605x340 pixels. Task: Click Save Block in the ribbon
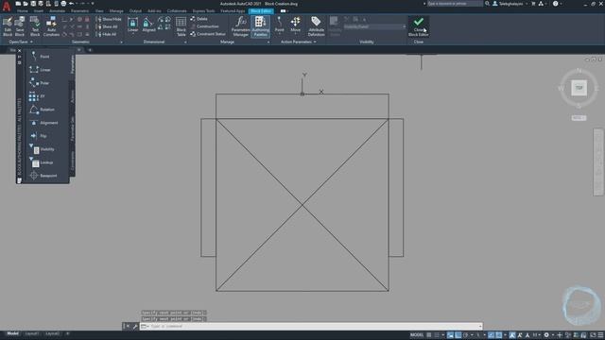point(19,26)
